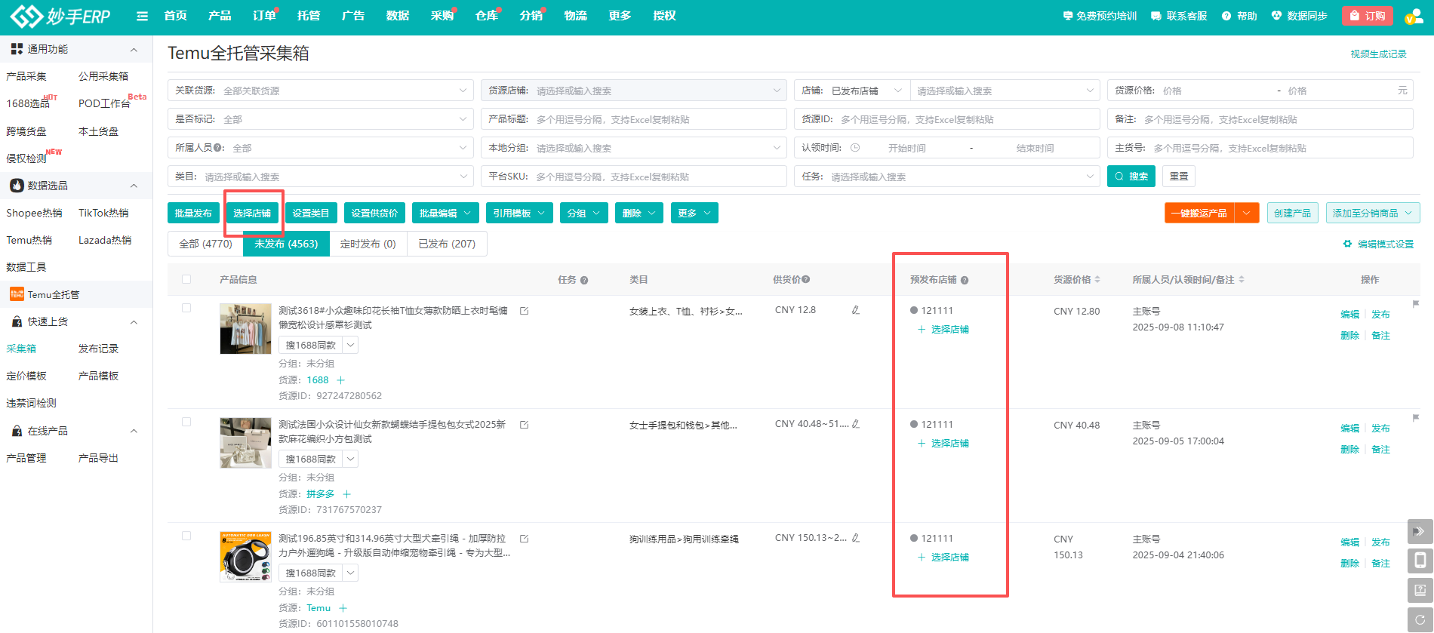Click the 批量发布 button

[x=193, y=214]
